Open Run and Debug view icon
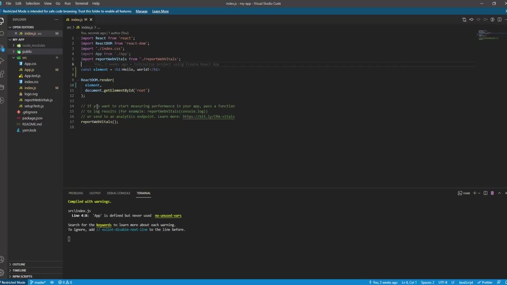The image size is (507, 285). tap(2, 60)
